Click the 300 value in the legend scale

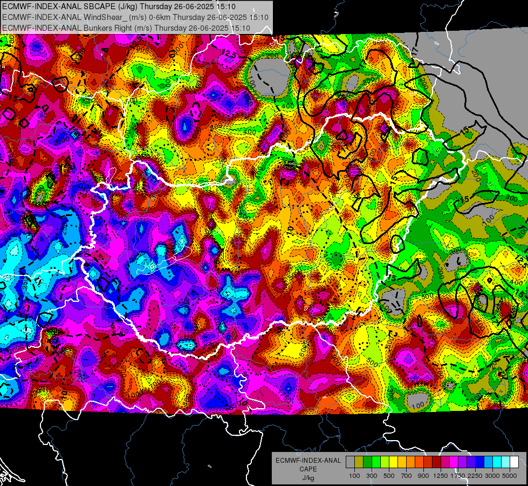coord(372,476)
